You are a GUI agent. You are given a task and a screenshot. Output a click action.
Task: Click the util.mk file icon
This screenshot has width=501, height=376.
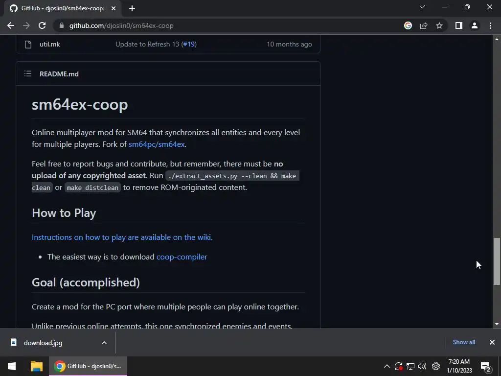click(x=28, y=45)
